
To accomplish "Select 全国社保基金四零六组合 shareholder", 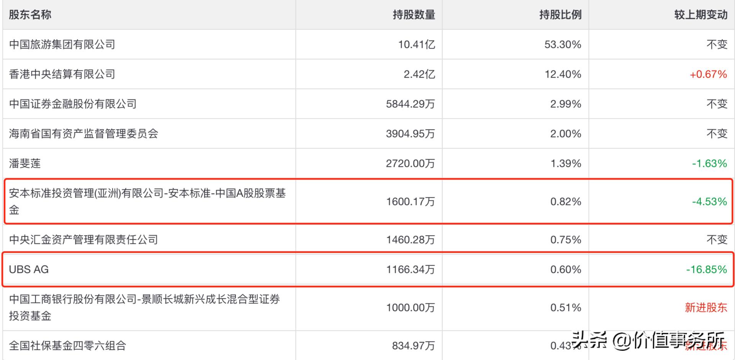I will [67, 345].
